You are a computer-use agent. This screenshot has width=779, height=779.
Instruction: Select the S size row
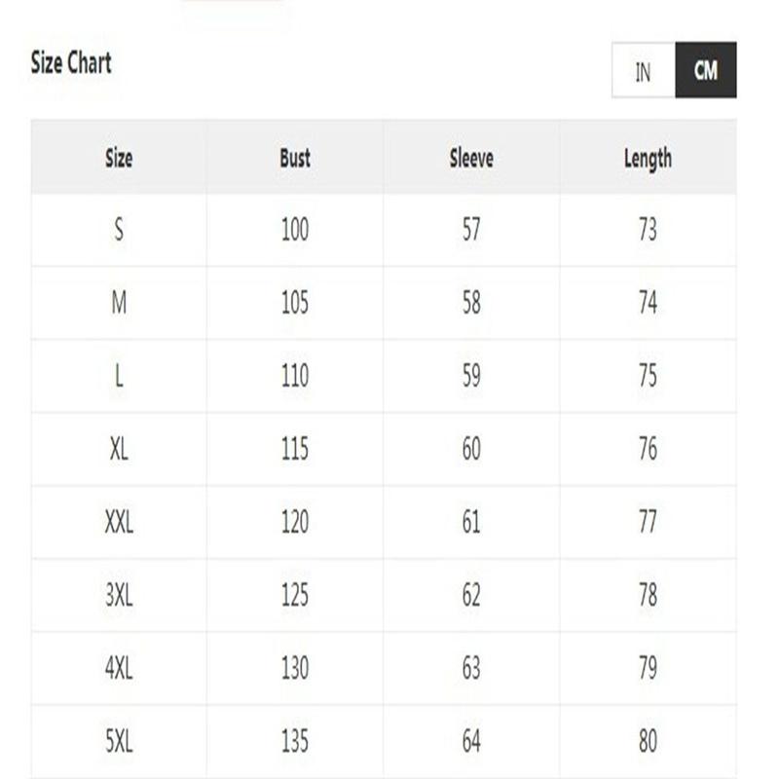tap(384, 230)
